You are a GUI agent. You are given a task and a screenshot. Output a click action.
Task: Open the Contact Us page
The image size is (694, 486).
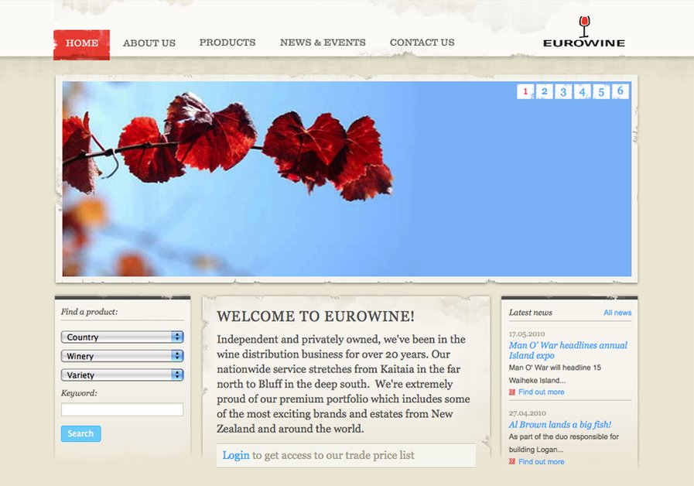point(422,43)
